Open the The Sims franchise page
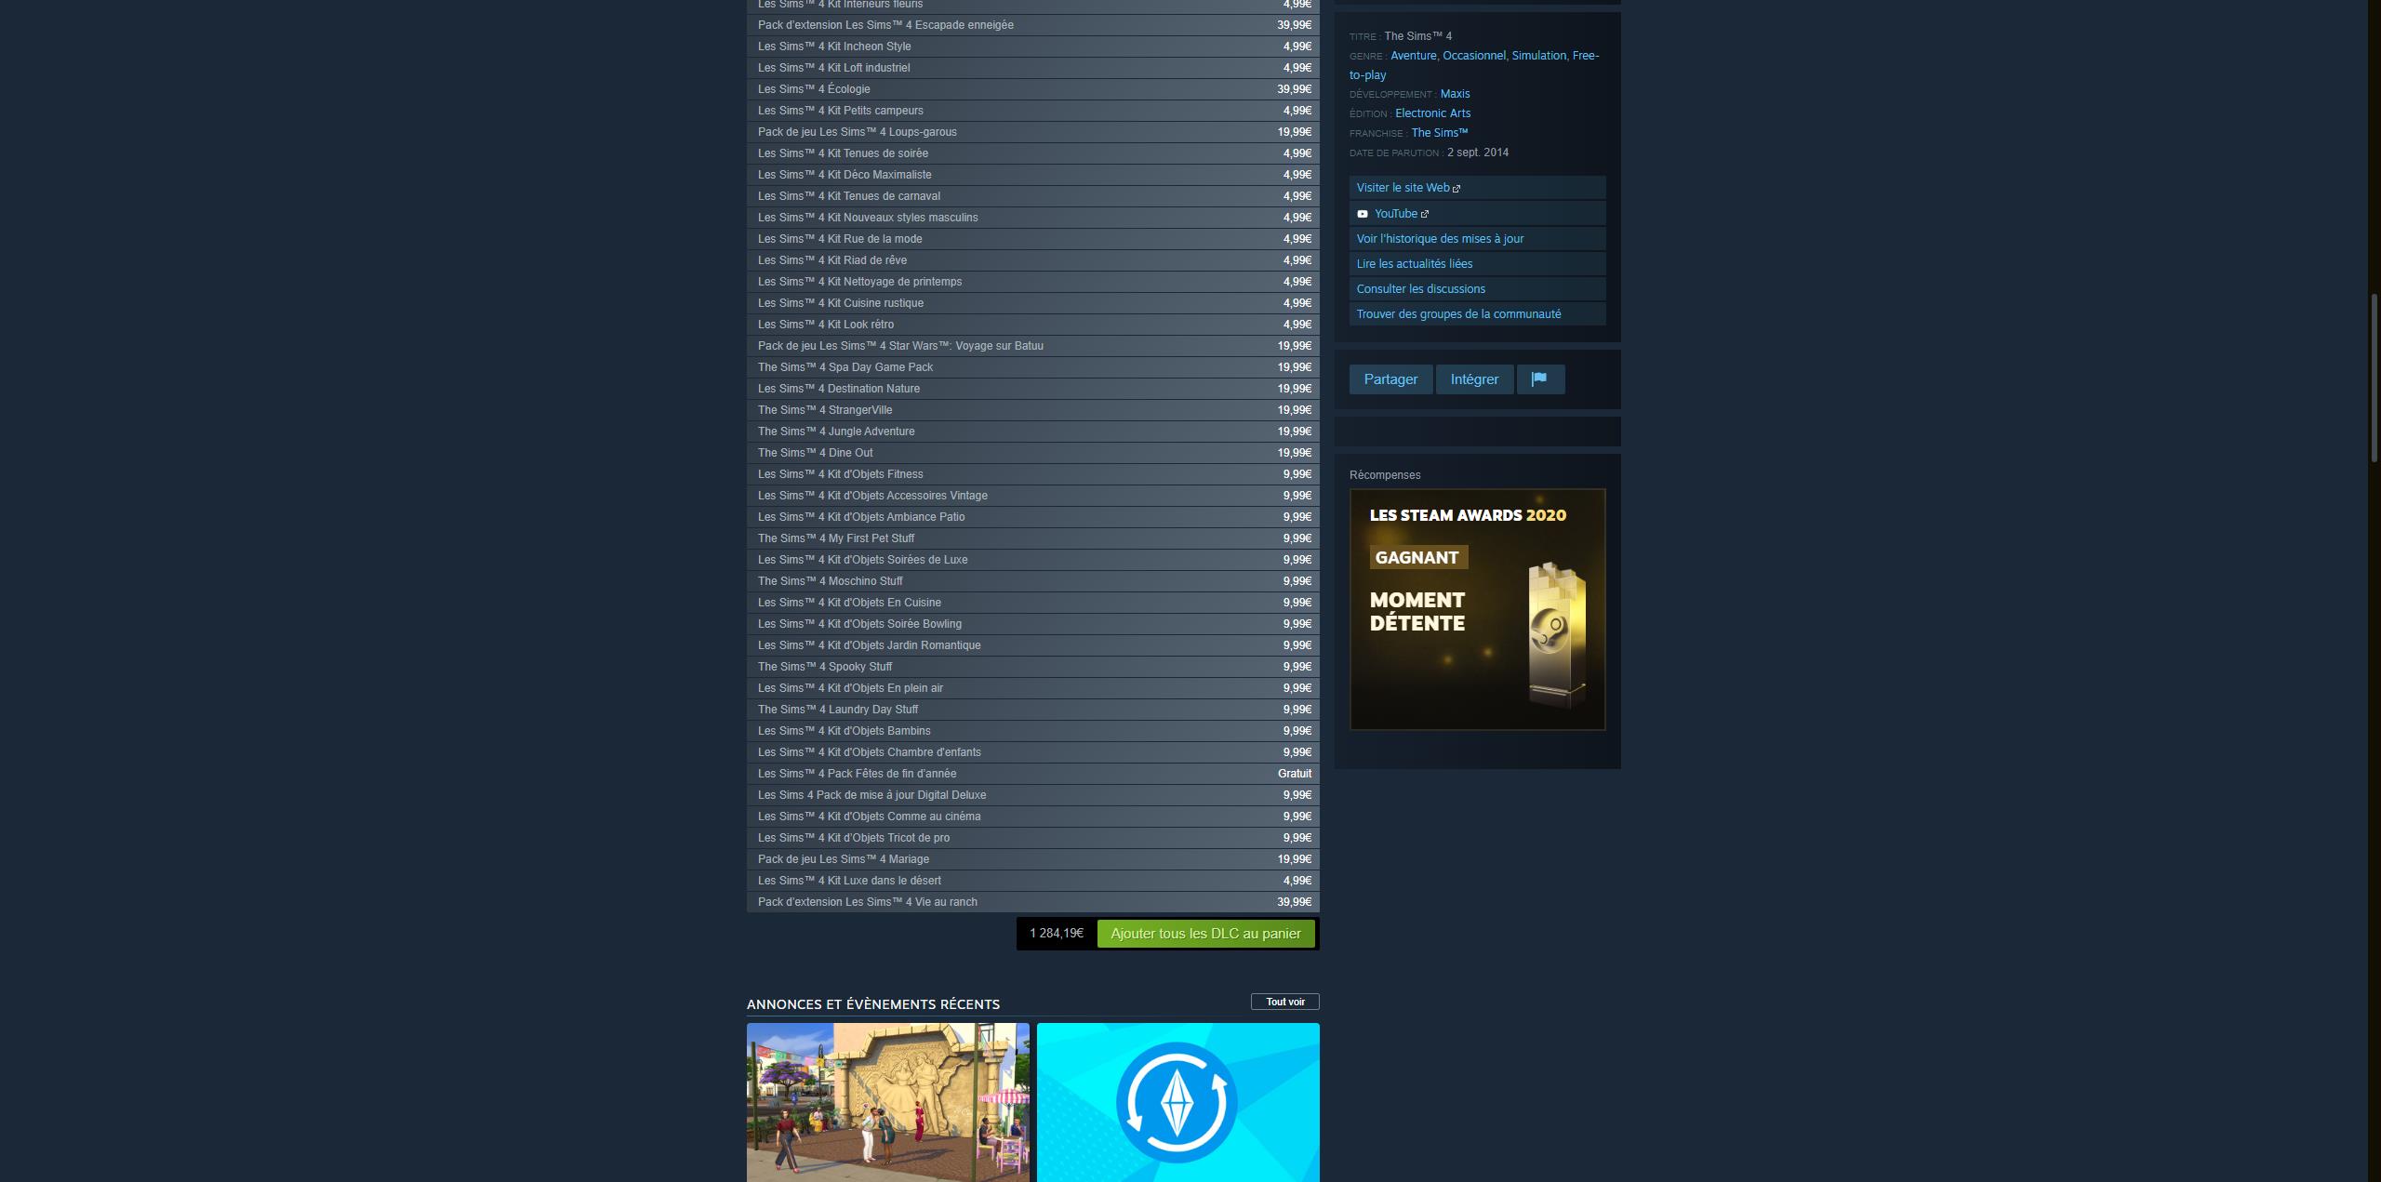This screenshot has width=2381, height=1182. click(1438, 132)
